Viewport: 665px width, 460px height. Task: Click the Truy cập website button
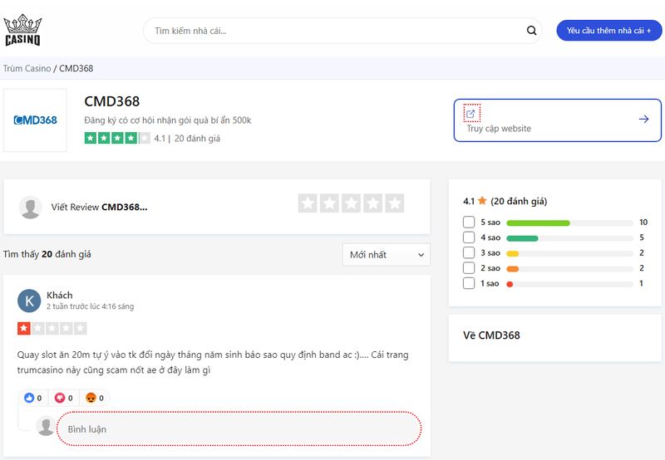[x=557, y=120]
